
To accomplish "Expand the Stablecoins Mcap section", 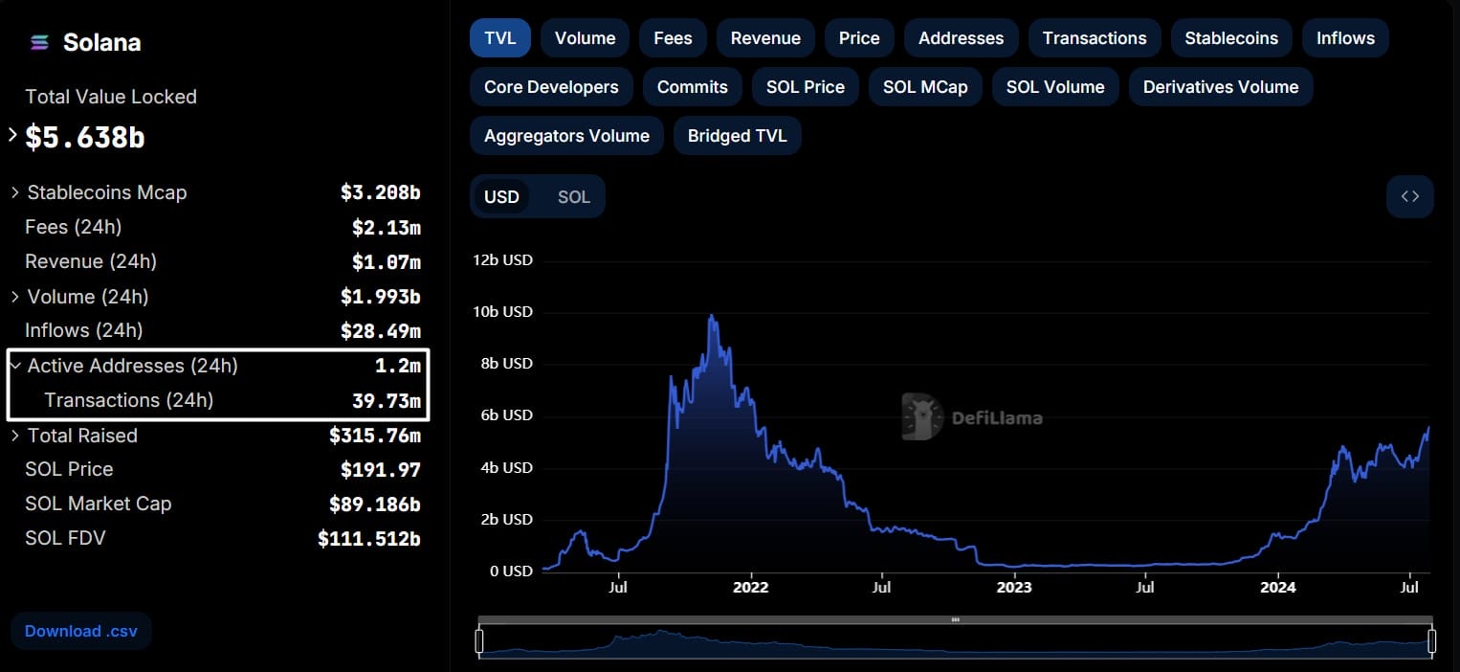I will (15, 192).
